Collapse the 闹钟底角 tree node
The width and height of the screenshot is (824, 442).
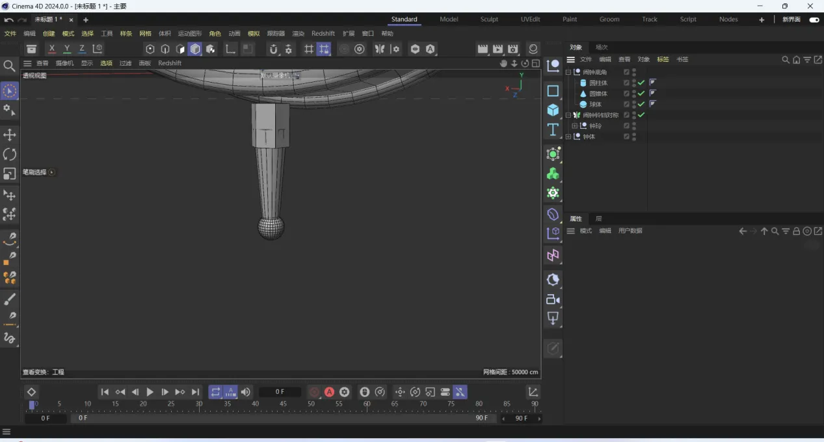click(568, 72)
